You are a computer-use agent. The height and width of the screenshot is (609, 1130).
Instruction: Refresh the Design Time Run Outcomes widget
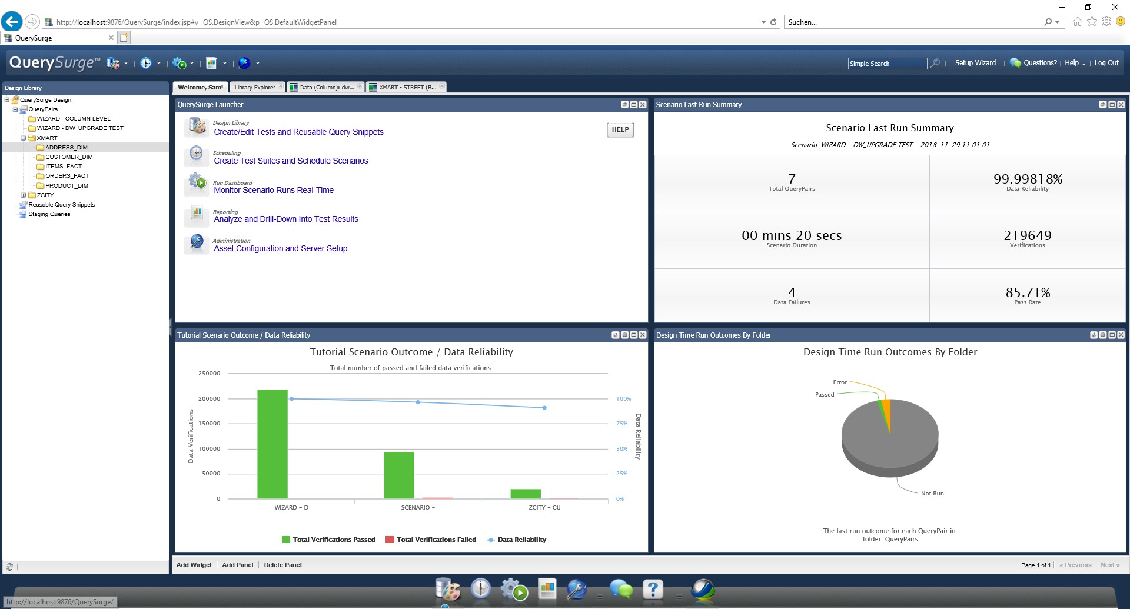[1094, 335]
